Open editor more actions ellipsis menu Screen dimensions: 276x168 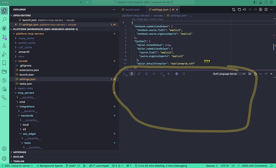[271, 10]
